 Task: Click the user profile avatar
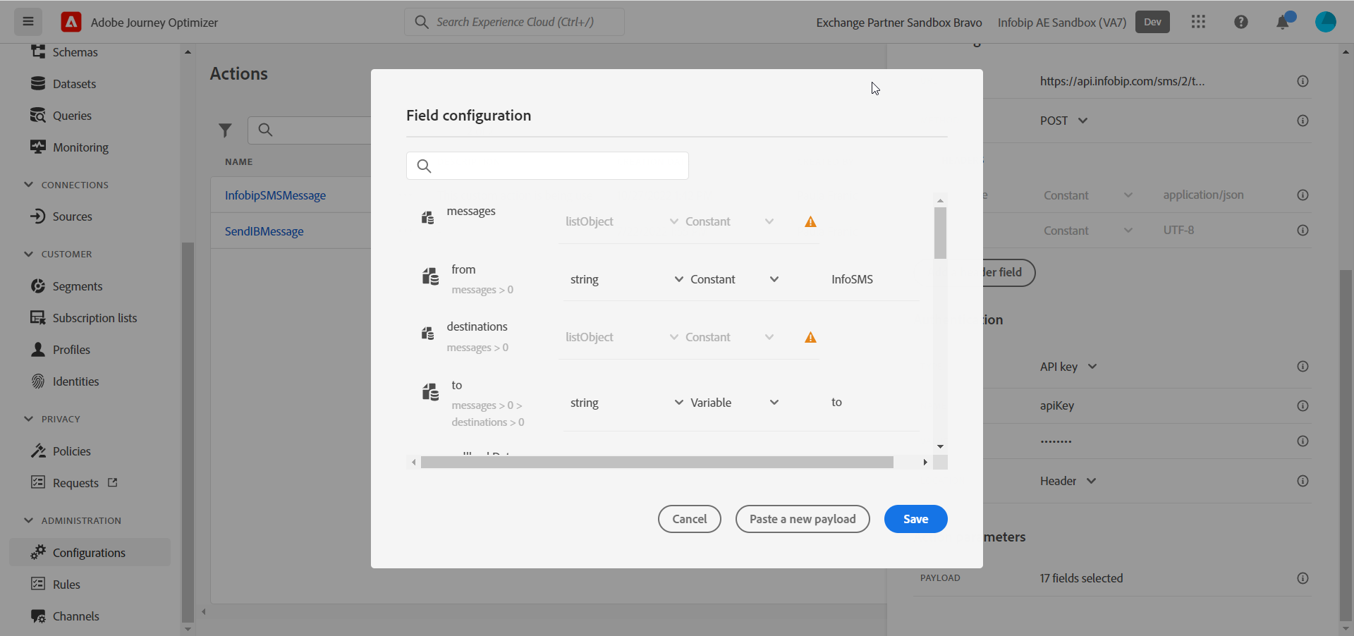[x=1325, y=22]
